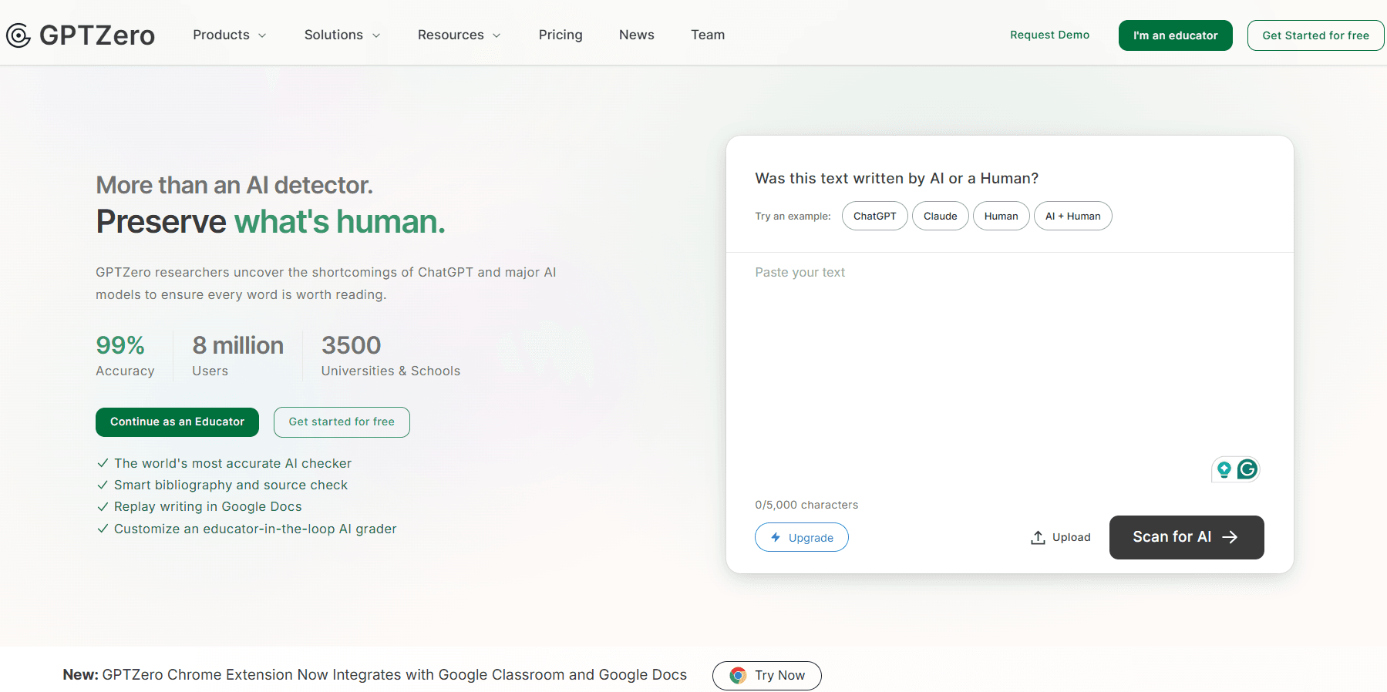Expand the Resources menu chevron
The height and width of the screenshot is (692, 1387).
click(497, 35)
